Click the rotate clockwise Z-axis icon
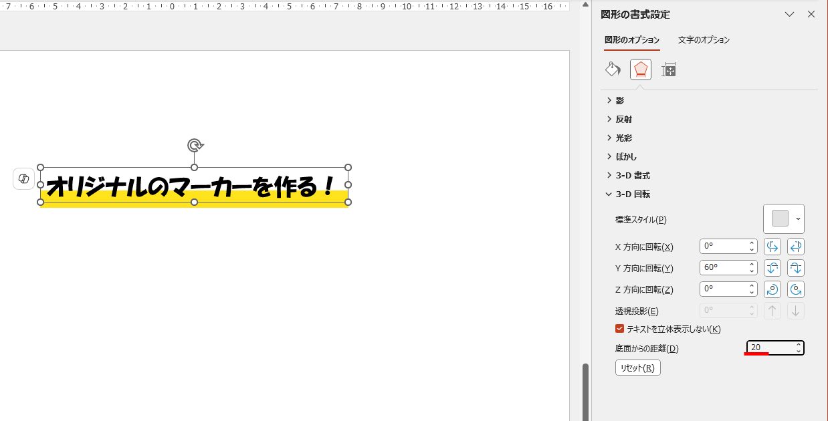The width and height of the screenshot is (828, 421). pyautogui.click(x=772, y=289)
